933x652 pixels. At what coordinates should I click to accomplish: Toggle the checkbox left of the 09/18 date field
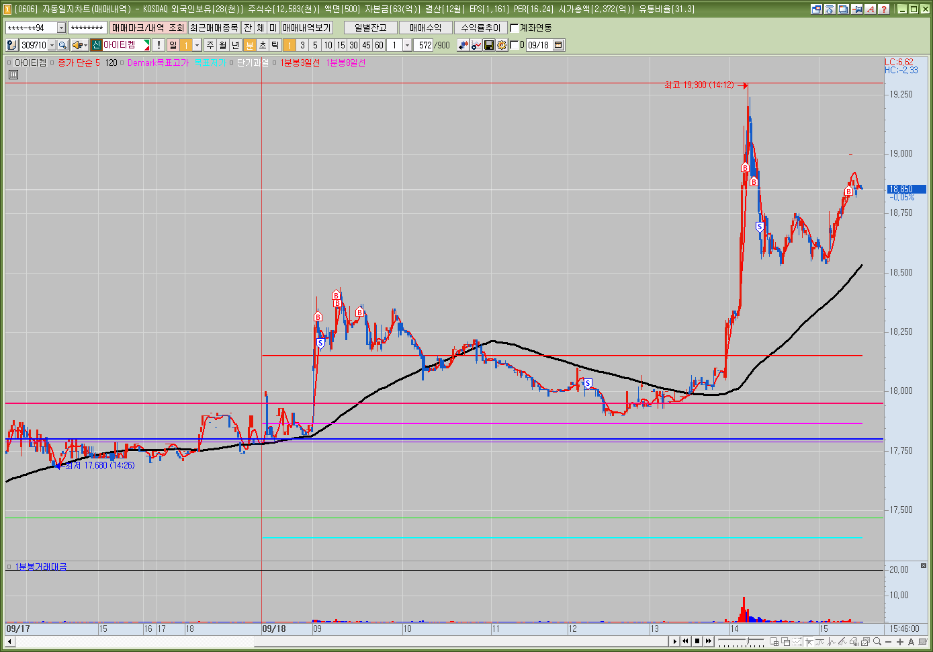pyautogui.click(x=515, y=45)
